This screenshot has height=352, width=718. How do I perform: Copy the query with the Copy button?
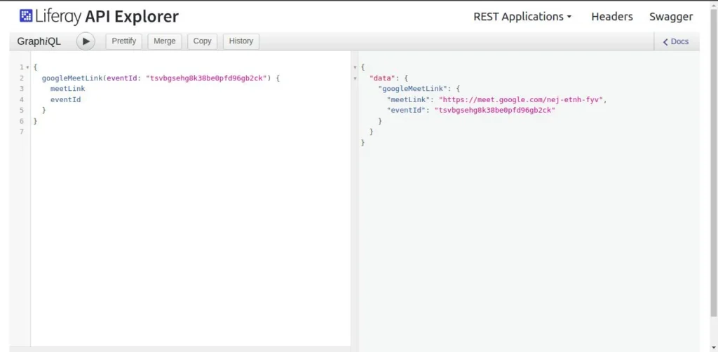pyautogui.click(x=202, y=41)
